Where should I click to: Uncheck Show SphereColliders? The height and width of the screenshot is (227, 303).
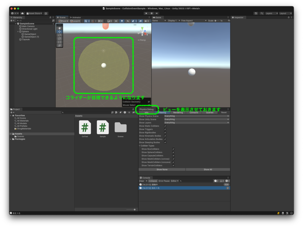[173, 152]
